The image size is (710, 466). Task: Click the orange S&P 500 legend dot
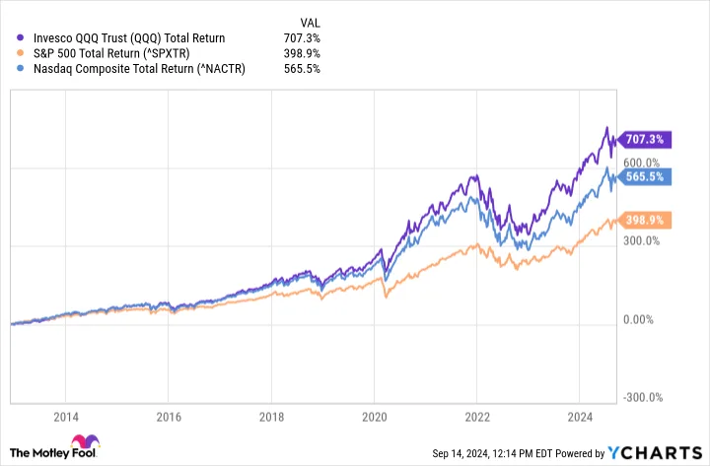(20, 53)
